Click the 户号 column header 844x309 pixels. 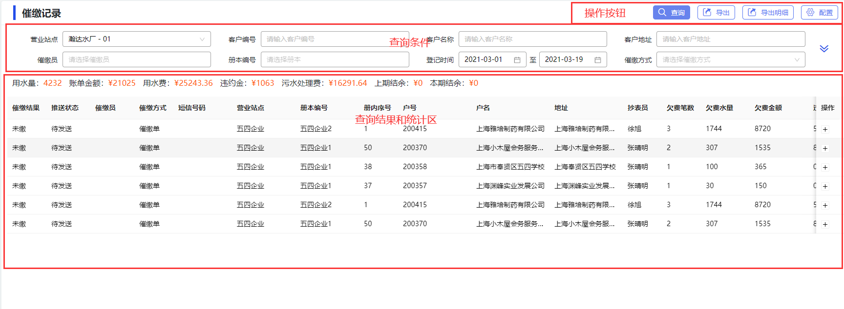point(410,108)
